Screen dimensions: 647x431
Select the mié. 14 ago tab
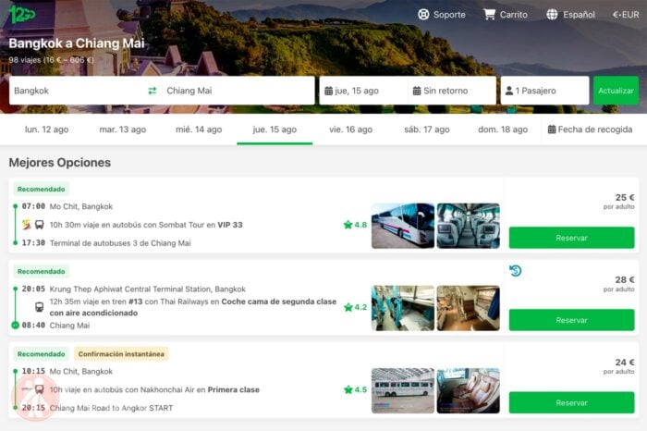(x=199, y=129)
